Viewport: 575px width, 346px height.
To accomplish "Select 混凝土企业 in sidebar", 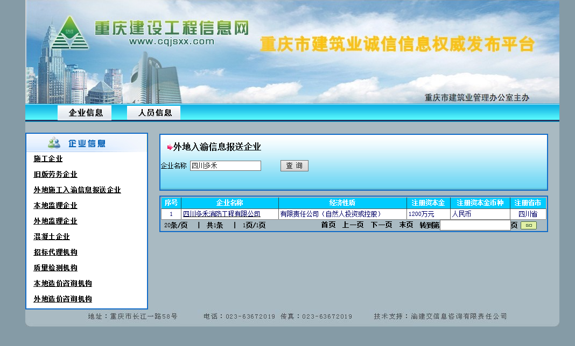I will coord(52,237).
